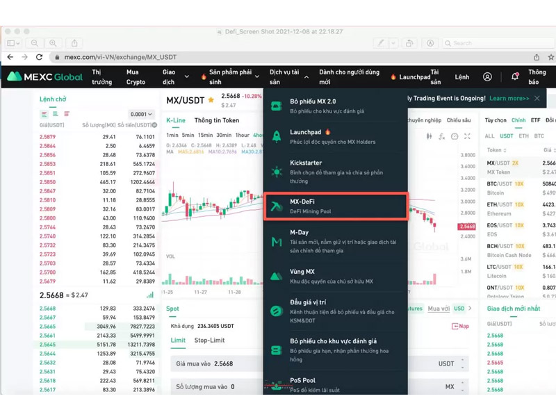Select 15min chart interval
The width and height of the screenshot is (556, 417).
coord(205,135)
